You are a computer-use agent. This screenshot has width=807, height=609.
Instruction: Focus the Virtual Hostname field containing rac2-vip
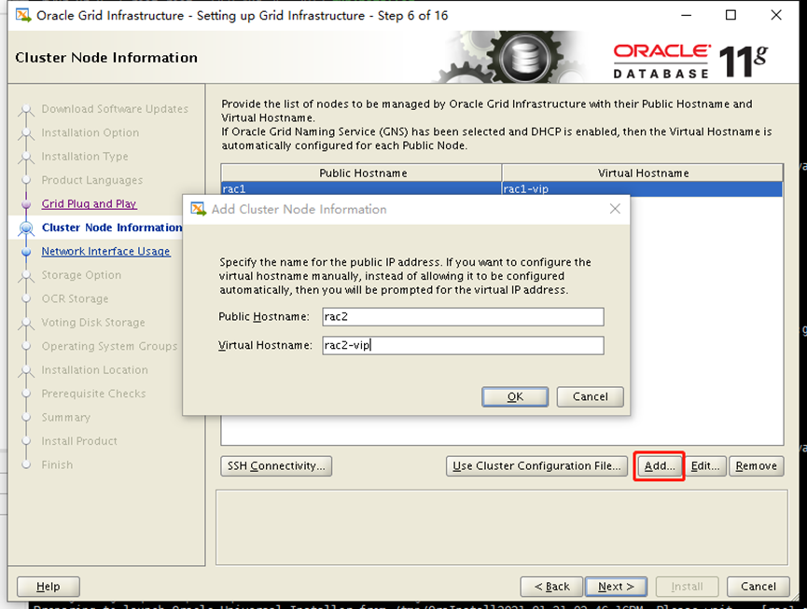pyautogui.click(x=463, y=345)
